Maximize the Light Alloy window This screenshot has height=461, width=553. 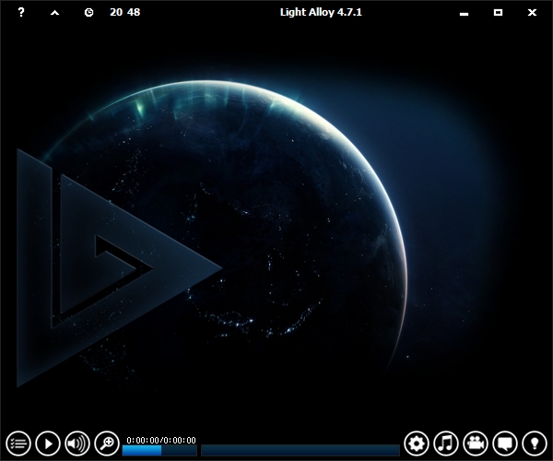pos(498,12)
